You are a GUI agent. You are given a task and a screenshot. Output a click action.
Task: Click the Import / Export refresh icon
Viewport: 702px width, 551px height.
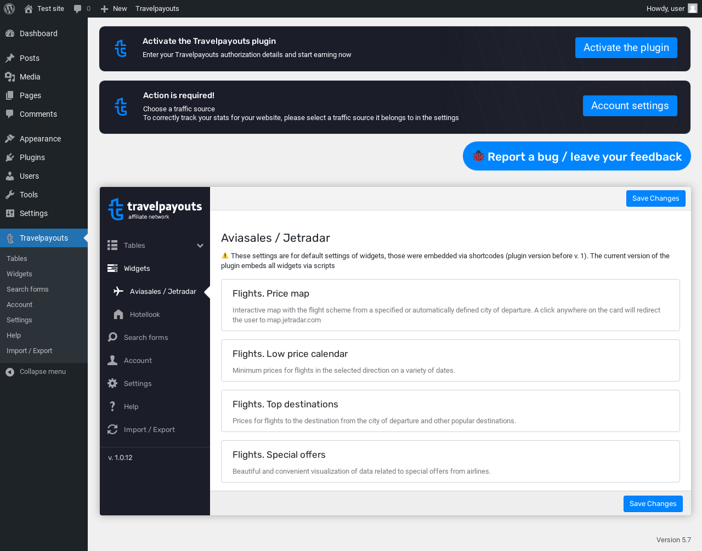point(112,429)
